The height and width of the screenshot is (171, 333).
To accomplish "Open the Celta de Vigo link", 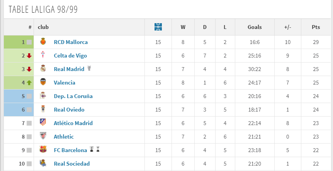I will pyautogui.click(x=70, y=56).
